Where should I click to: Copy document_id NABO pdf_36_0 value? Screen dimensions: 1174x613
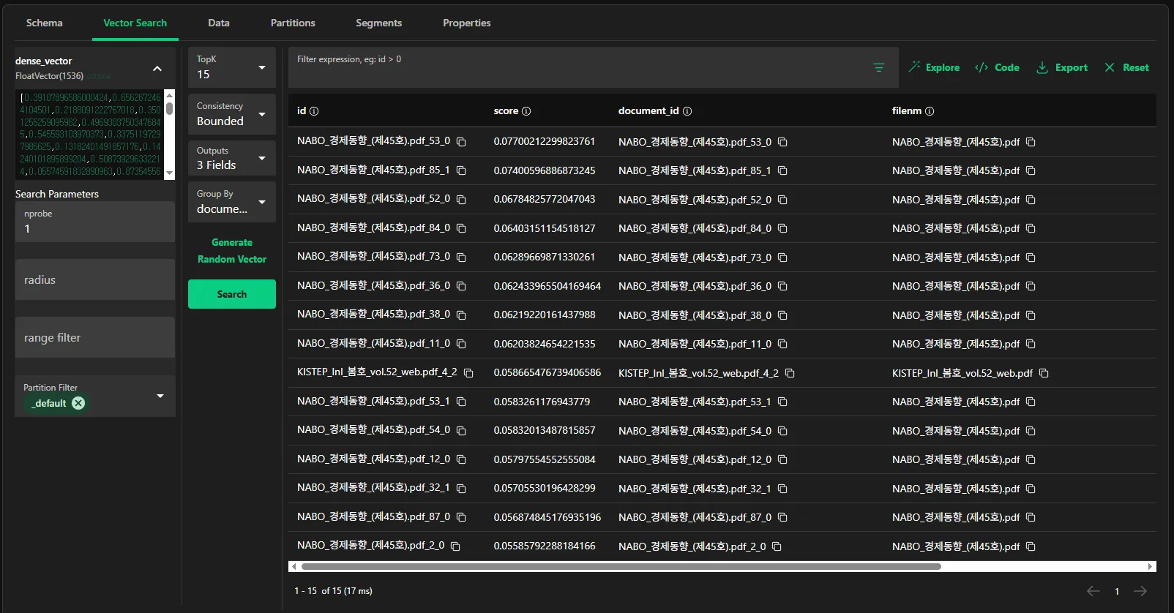tap(782, 286)
